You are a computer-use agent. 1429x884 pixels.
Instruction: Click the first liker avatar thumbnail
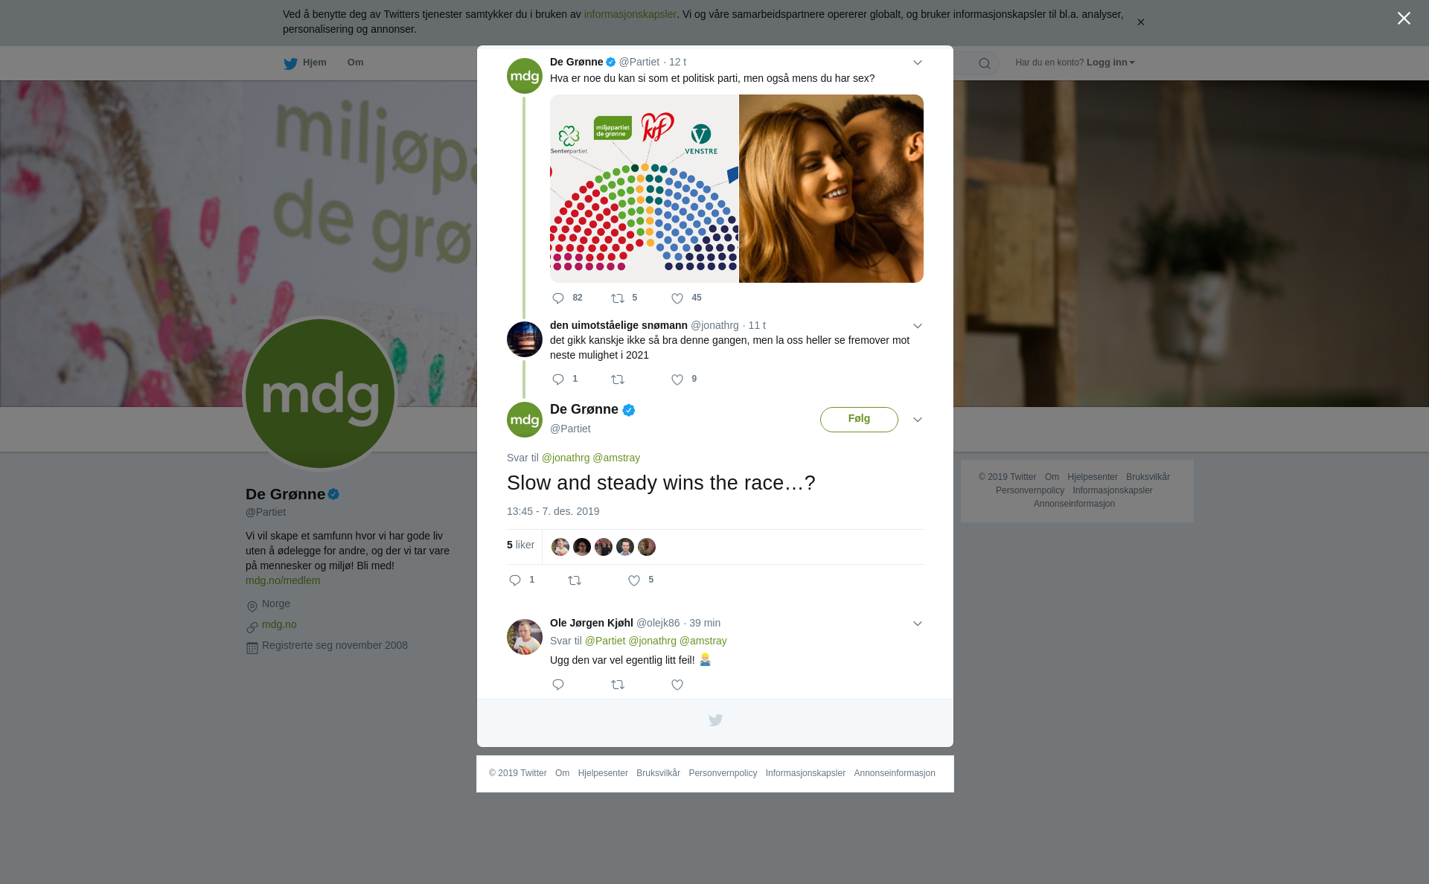560,547
